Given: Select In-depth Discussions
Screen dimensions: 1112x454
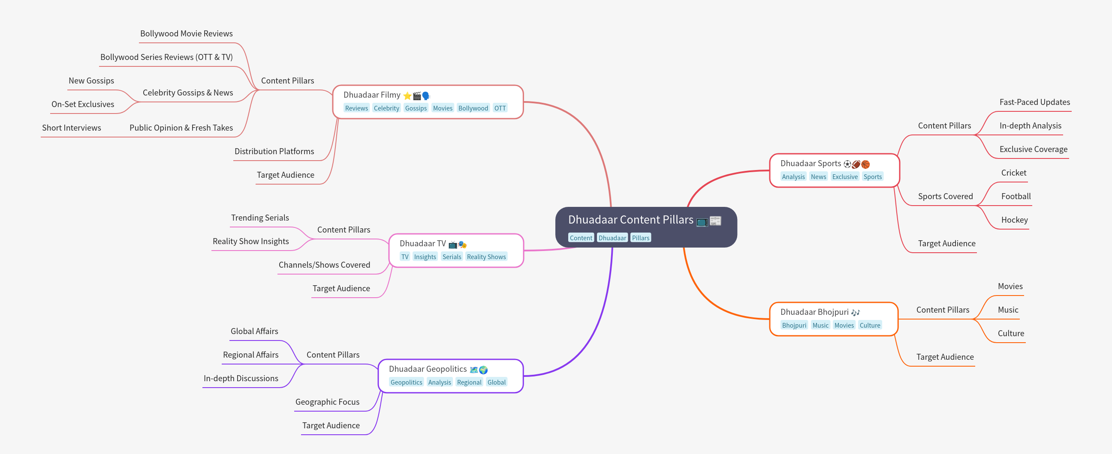Looking at the screenshot, I should pos(241,378).
